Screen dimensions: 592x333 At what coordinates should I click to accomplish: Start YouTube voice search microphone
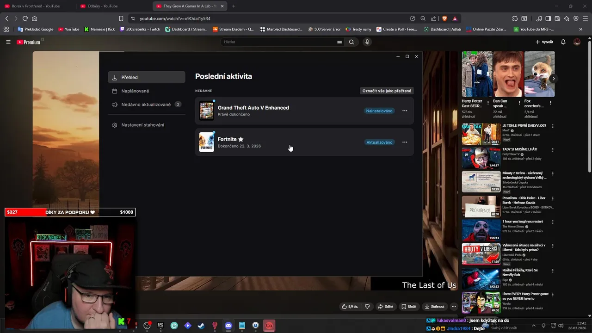point(367,42)
